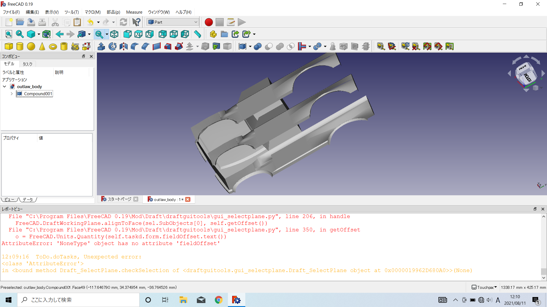The image size is (547, 307).
Task: Select the Mirror tool
Action: pos(124,46)
